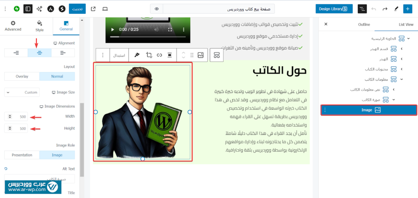Toggle video fullscreen icon
Viewport: 418px width, 198px height.
170,29
